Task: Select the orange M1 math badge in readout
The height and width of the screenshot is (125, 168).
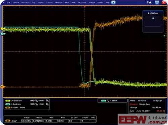Action: pyautogui.click(x=8, y=108)
